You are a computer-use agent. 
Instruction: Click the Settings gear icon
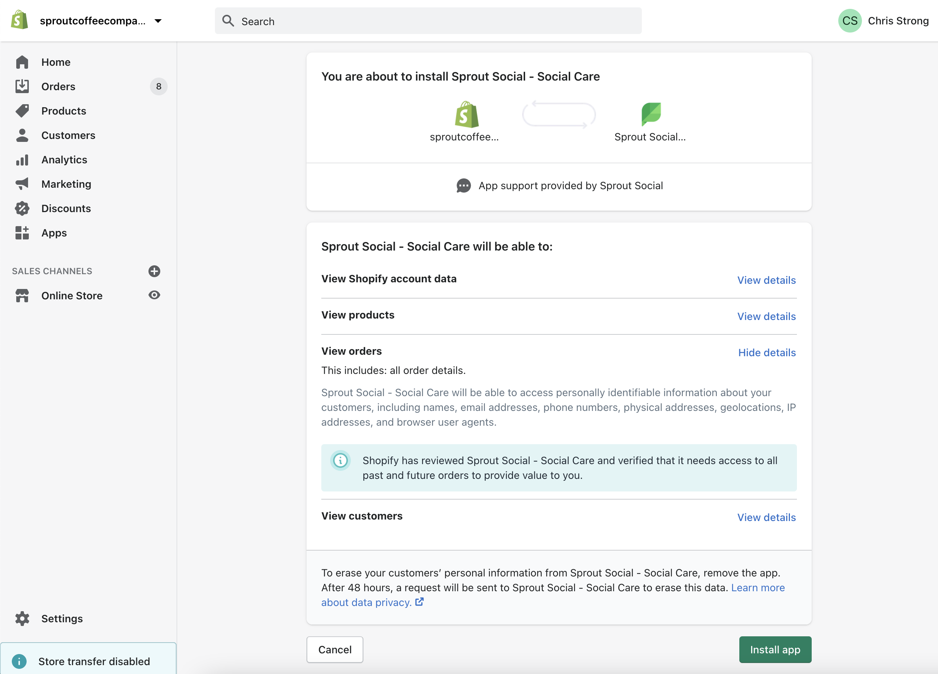click(x=22, y=619)
